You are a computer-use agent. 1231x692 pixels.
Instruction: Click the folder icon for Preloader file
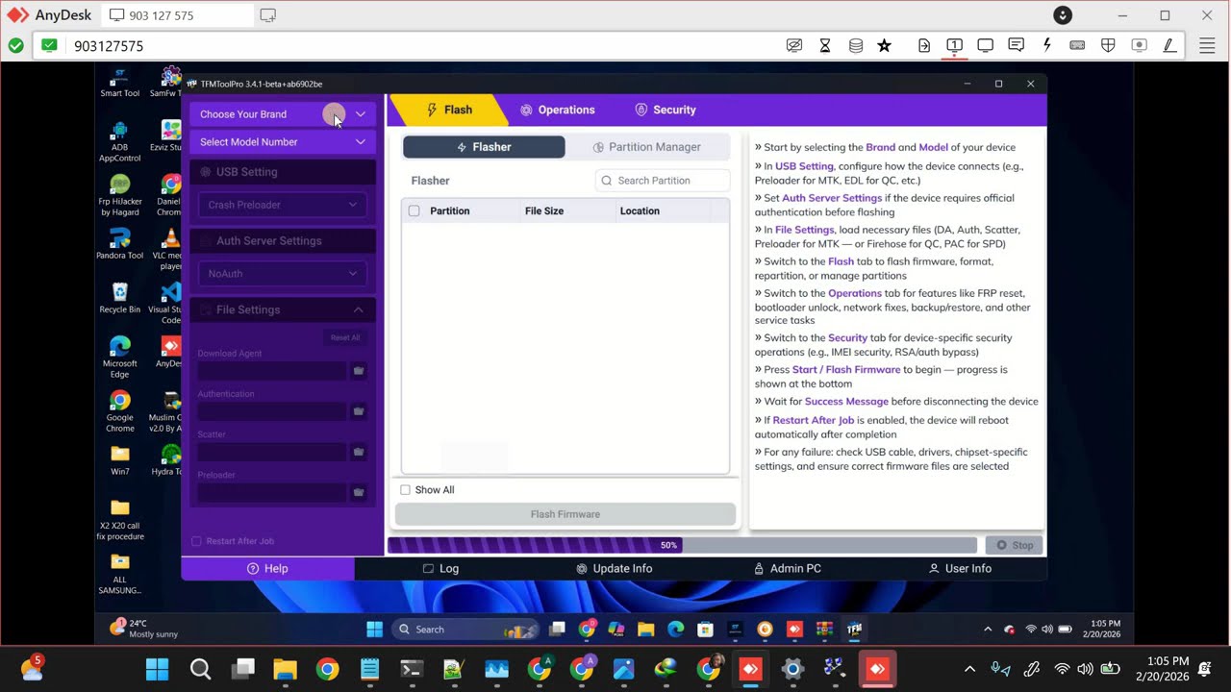[x=359, y=492]
